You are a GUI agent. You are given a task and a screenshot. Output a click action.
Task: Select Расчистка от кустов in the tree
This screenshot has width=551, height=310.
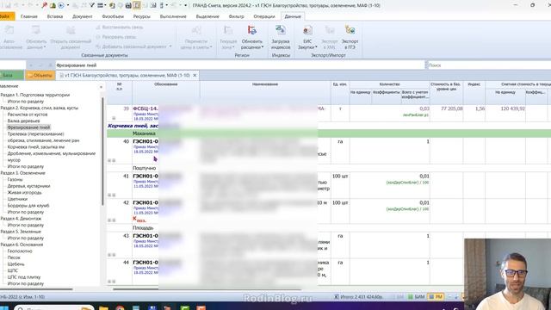tap(28, 115)
